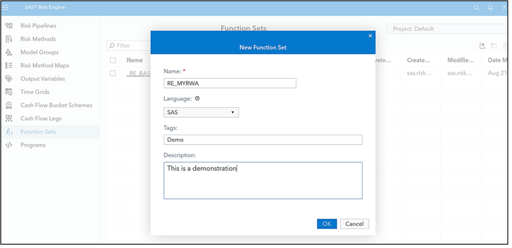Open Time Grids section
This screenshot has height=248, width=512.
point(35,92)
